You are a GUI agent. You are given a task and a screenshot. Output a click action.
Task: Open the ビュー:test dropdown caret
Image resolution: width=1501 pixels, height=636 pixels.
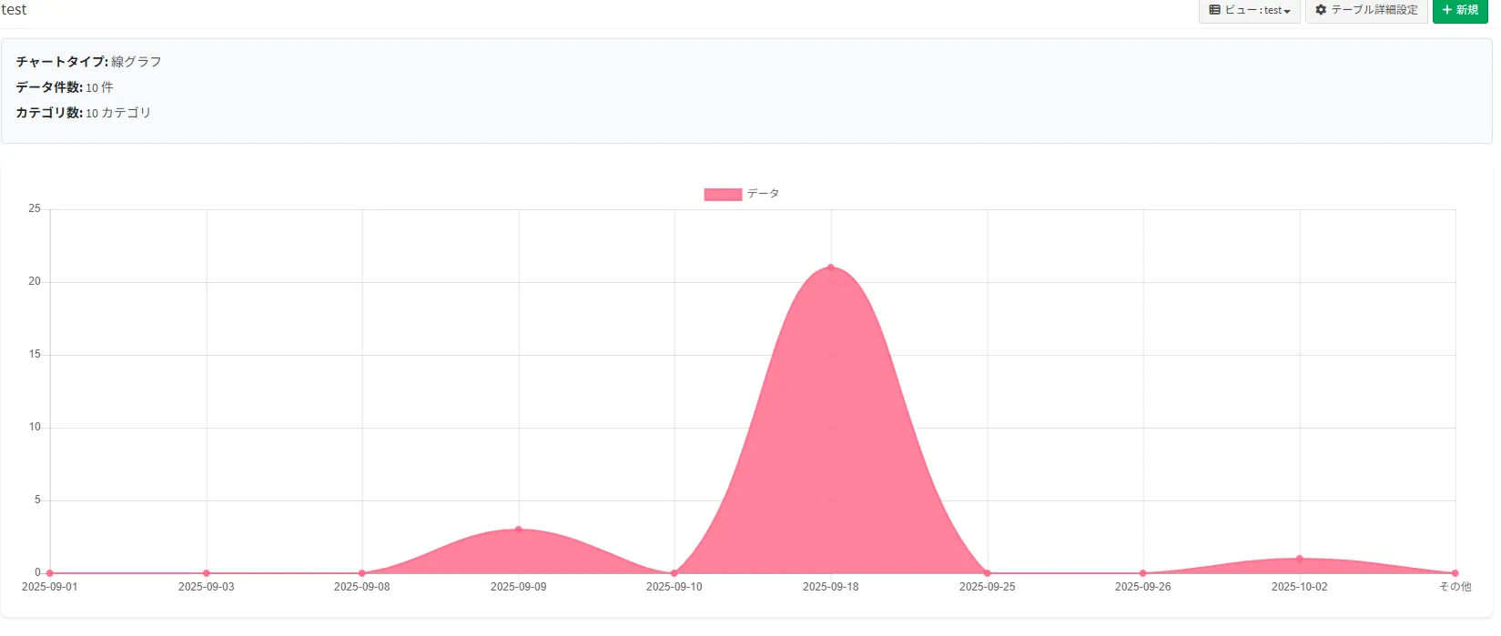pos(1287,11)
